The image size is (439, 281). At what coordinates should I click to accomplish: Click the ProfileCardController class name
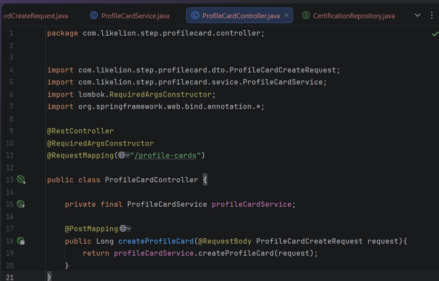point(152,180)
